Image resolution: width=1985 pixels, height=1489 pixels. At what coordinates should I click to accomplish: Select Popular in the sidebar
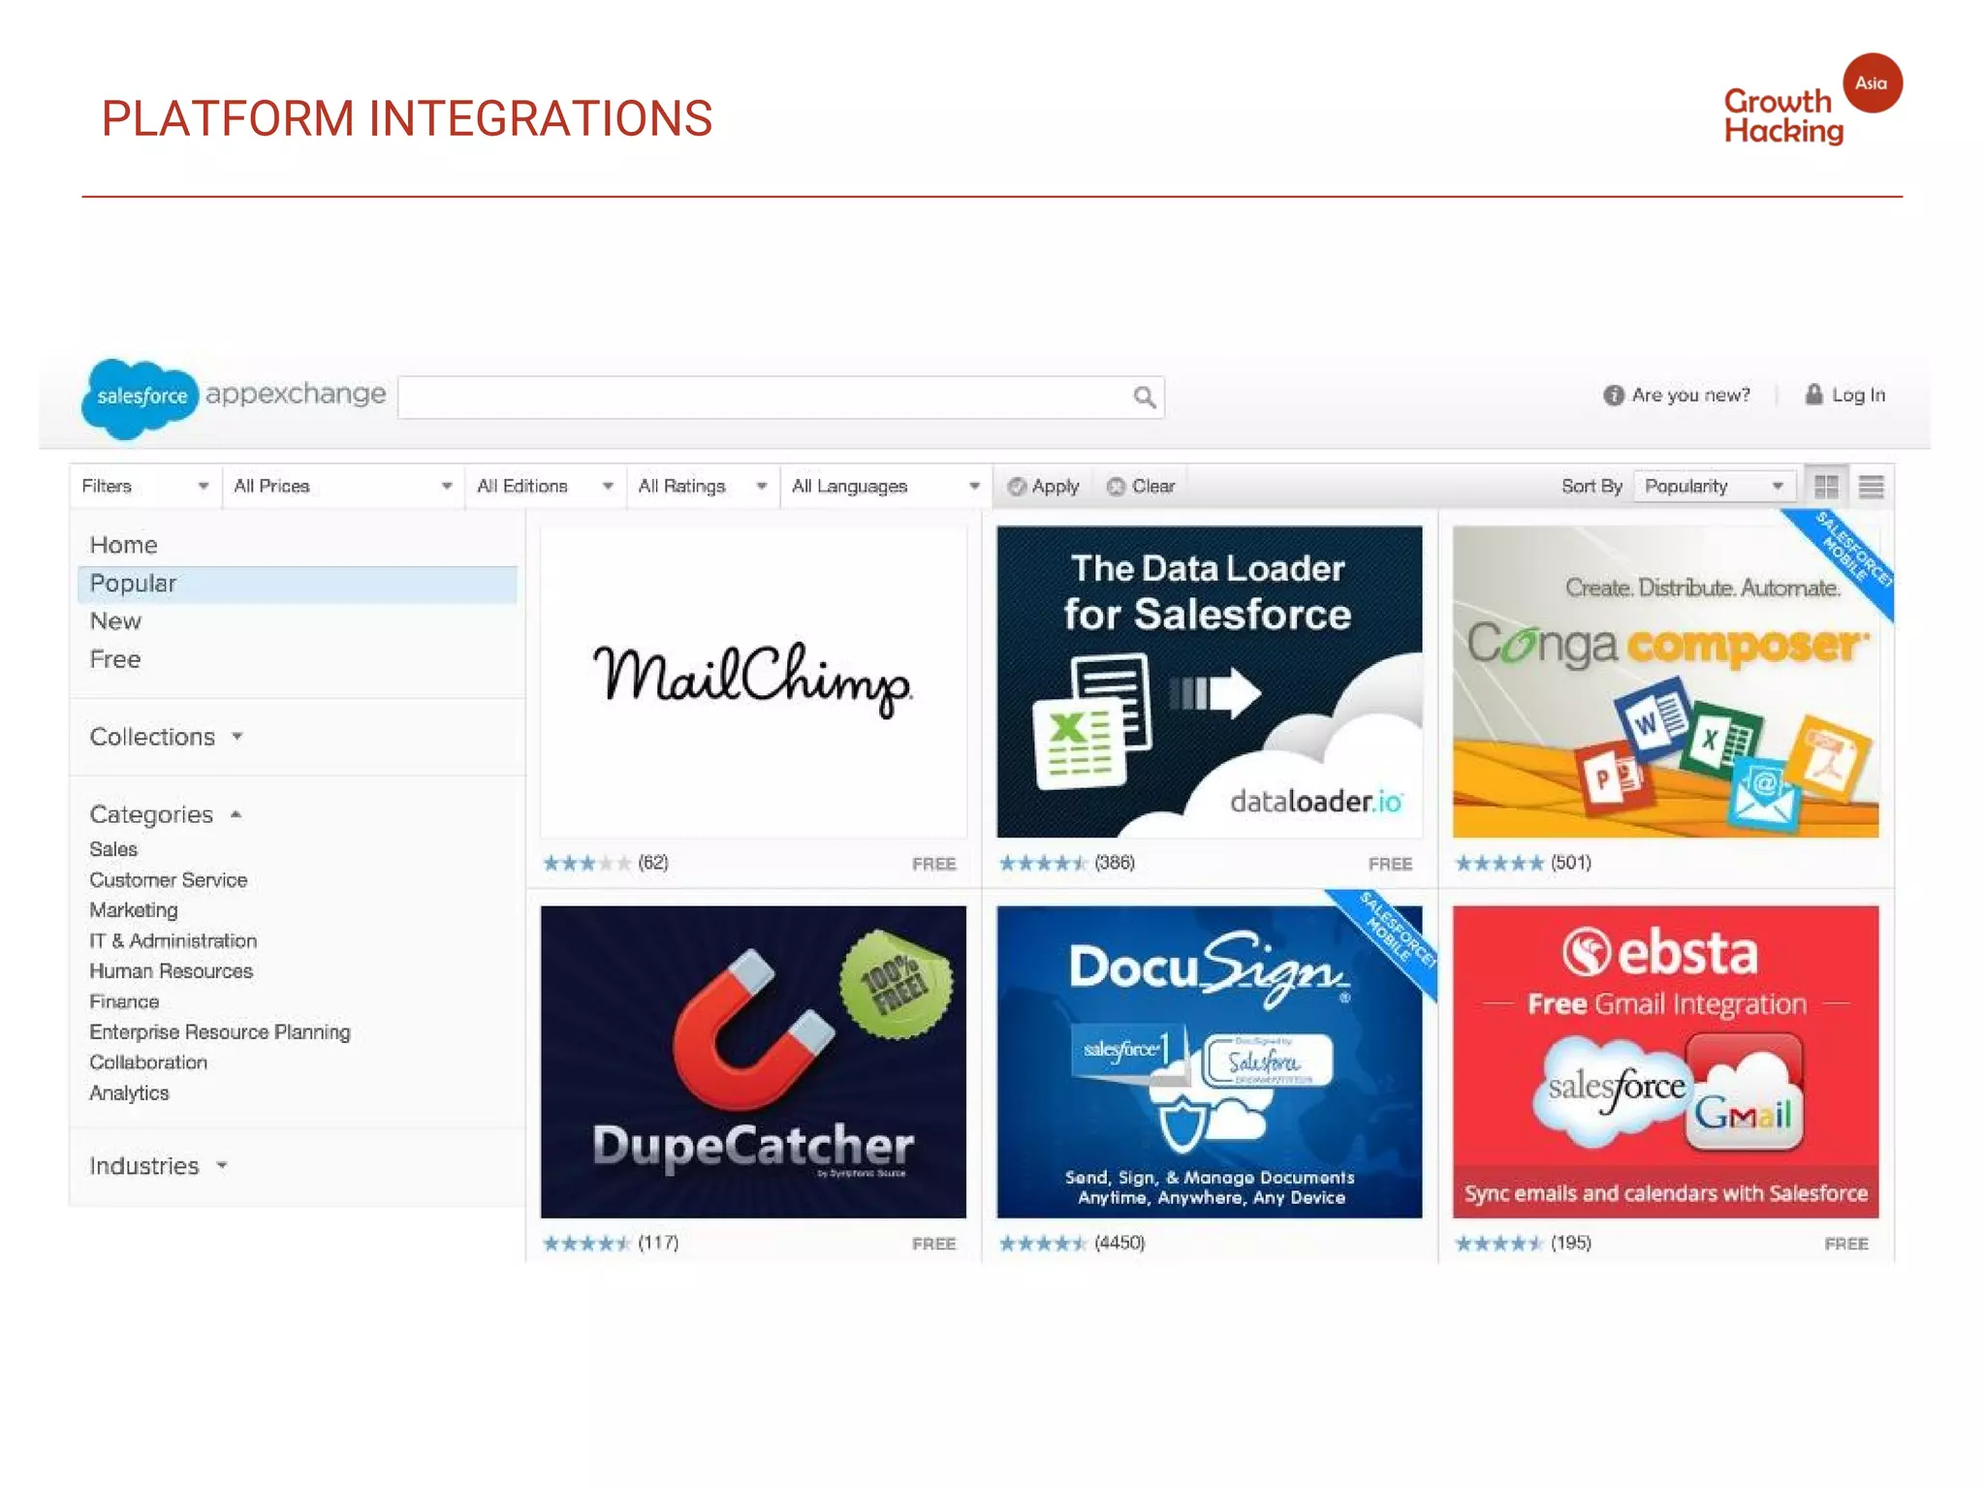click(x=297, y=584)
